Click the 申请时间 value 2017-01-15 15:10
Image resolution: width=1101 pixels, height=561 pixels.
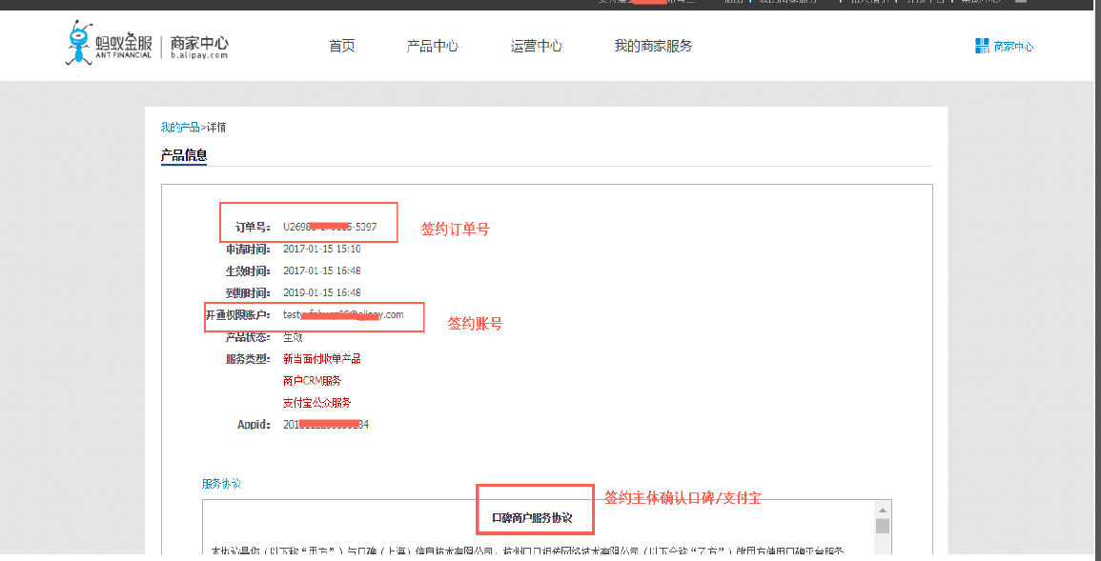(321, 249)
